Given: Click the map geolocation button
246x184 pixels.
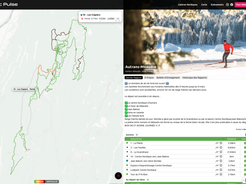Looking at the screenshot, I should point(118,176).
